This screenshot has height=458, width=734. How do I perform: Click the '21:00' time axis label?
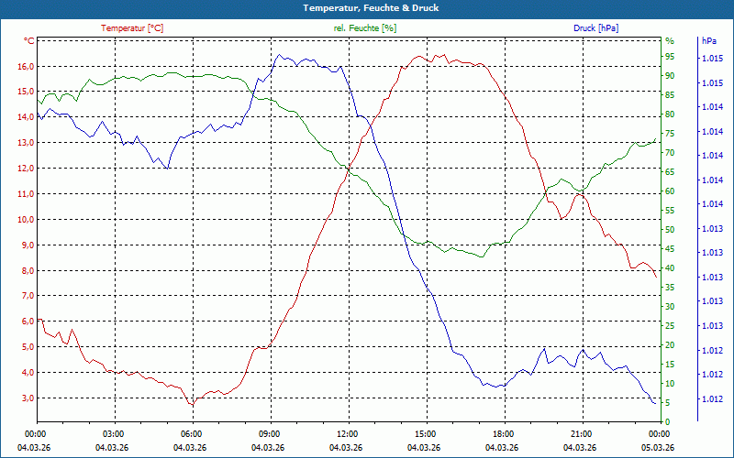580,434
